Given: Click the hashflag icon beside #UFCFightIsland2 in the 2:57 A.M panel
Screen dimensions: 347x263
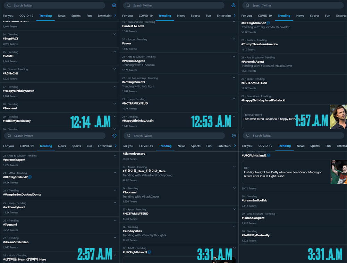Looking at the screenshot, I should click(x=30, y=177).
